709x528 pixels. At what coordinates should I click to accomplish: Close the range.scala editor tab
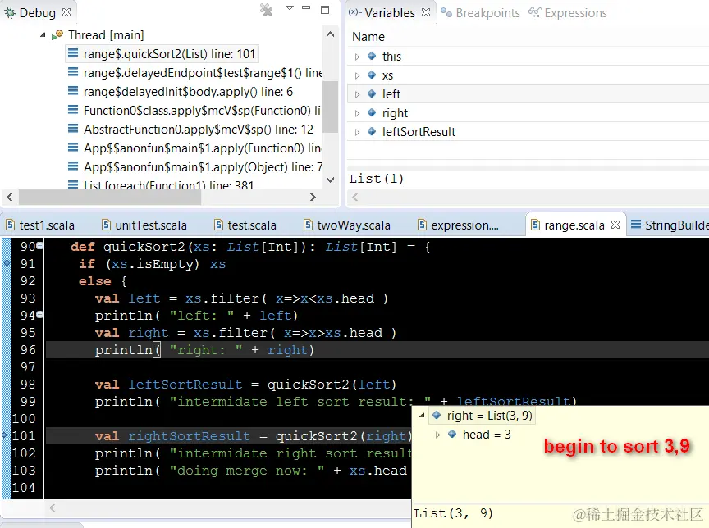[x=615, y=225]
